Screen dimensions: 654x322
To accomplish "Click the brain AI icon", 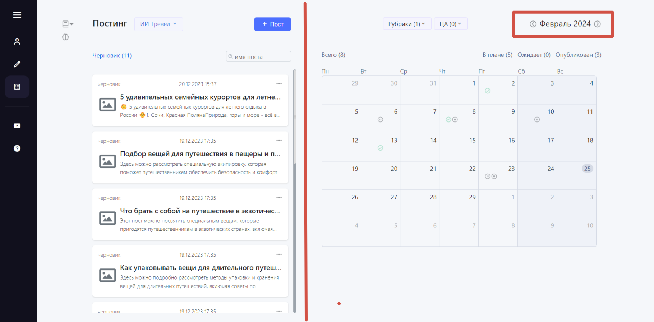I will 65,37.
